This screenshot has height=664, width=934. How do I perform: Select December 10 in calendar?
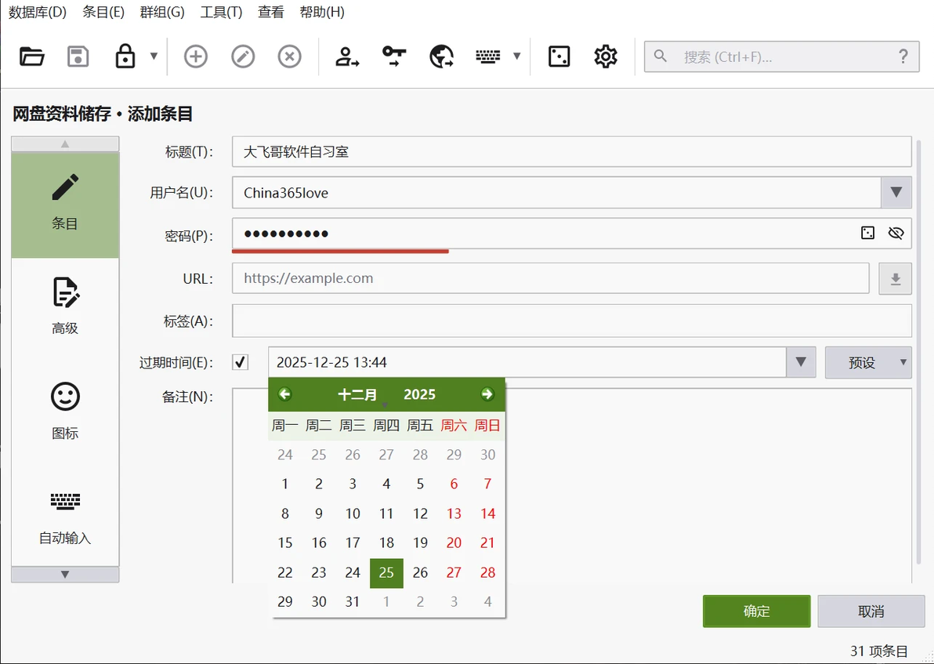pyautogui.click(x=353, y=513)
